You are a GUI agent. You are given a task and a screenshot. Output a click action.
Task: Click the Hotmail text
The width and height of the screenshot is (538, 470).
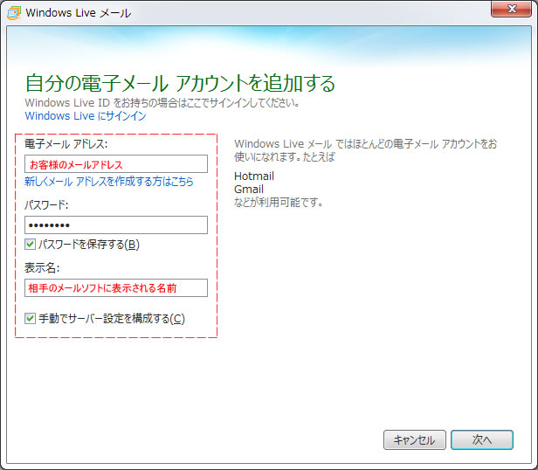pos(254,176)
